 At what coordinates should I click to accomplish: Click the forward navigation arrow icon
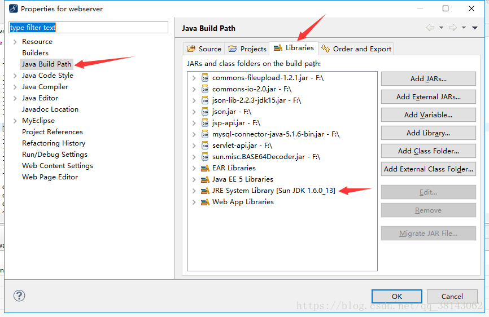[x=453, y=28]
